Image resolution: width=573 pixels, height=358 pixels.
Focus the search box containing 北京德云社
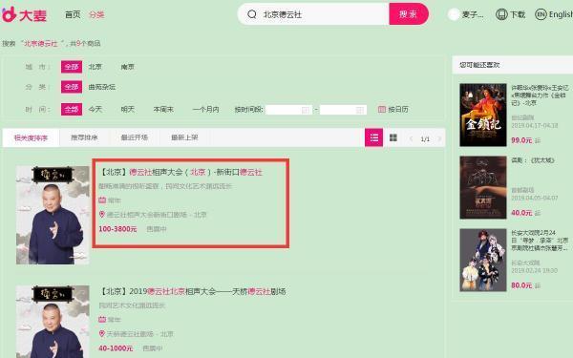313,14
